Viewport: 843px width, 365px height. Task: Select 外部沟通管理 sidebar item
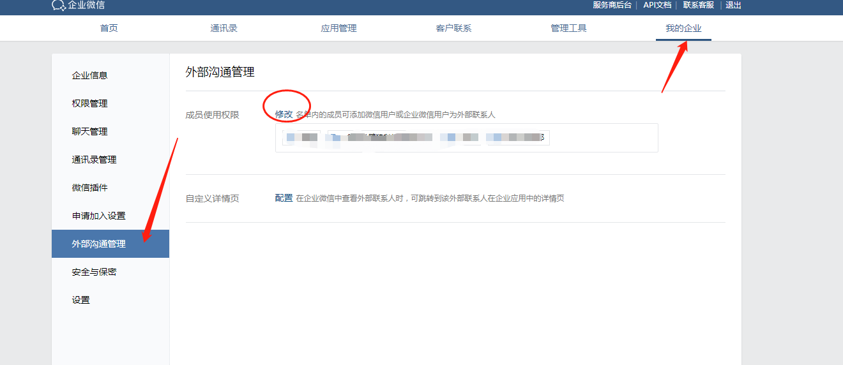coord(110,244)
